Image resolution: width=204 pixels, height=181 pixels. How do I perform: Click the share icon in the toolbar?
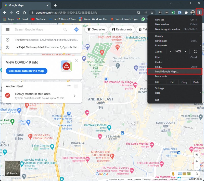click(145, 12)
